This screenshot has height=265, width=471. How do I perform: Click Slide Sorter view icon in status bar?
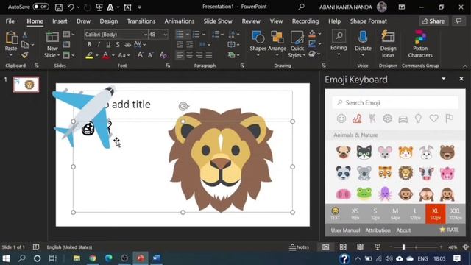[343, 247]
